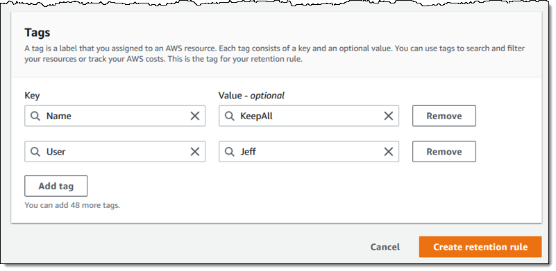Click the search icon in the User key field

coord(35,152)
